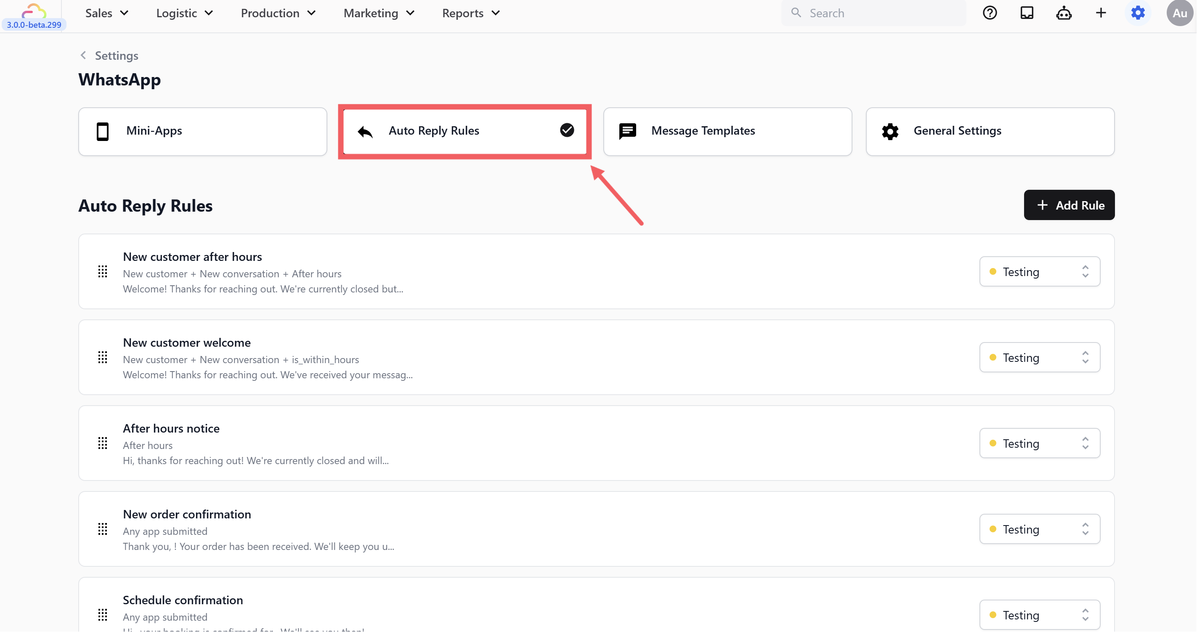Select the Mini-Apps tab card
This screenshot has width=1197, height=632.
(203, 131)
